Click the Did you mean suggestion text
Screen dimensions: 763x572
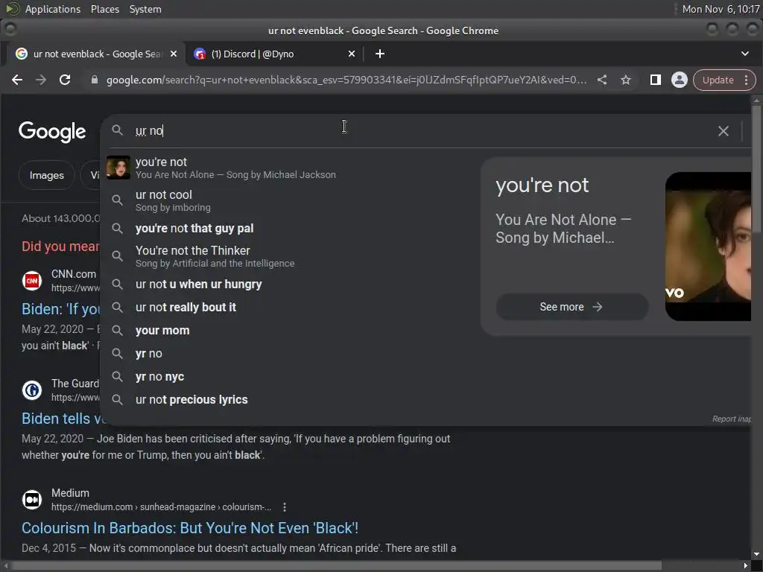click(60, 246)
